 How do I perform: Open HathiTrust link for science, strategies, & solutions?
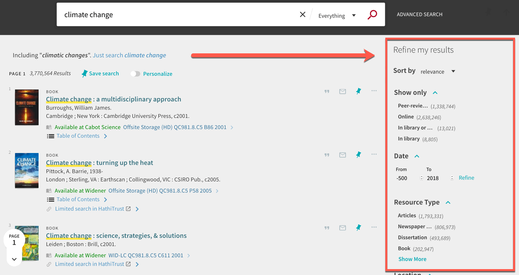coord(93,264)
